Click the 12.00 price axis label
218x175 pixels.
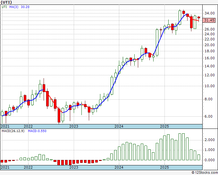[209, 75]
